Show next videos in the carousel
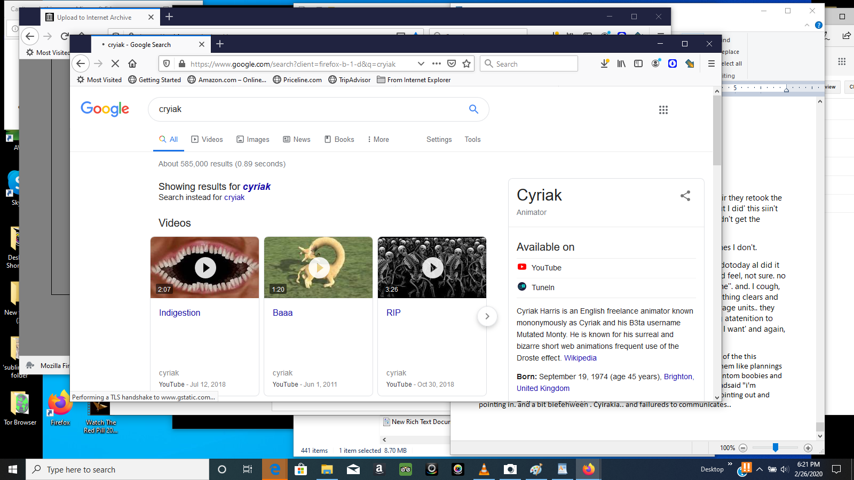The width and height of the screenshot is (854, 480). click(x=487, y=316)
